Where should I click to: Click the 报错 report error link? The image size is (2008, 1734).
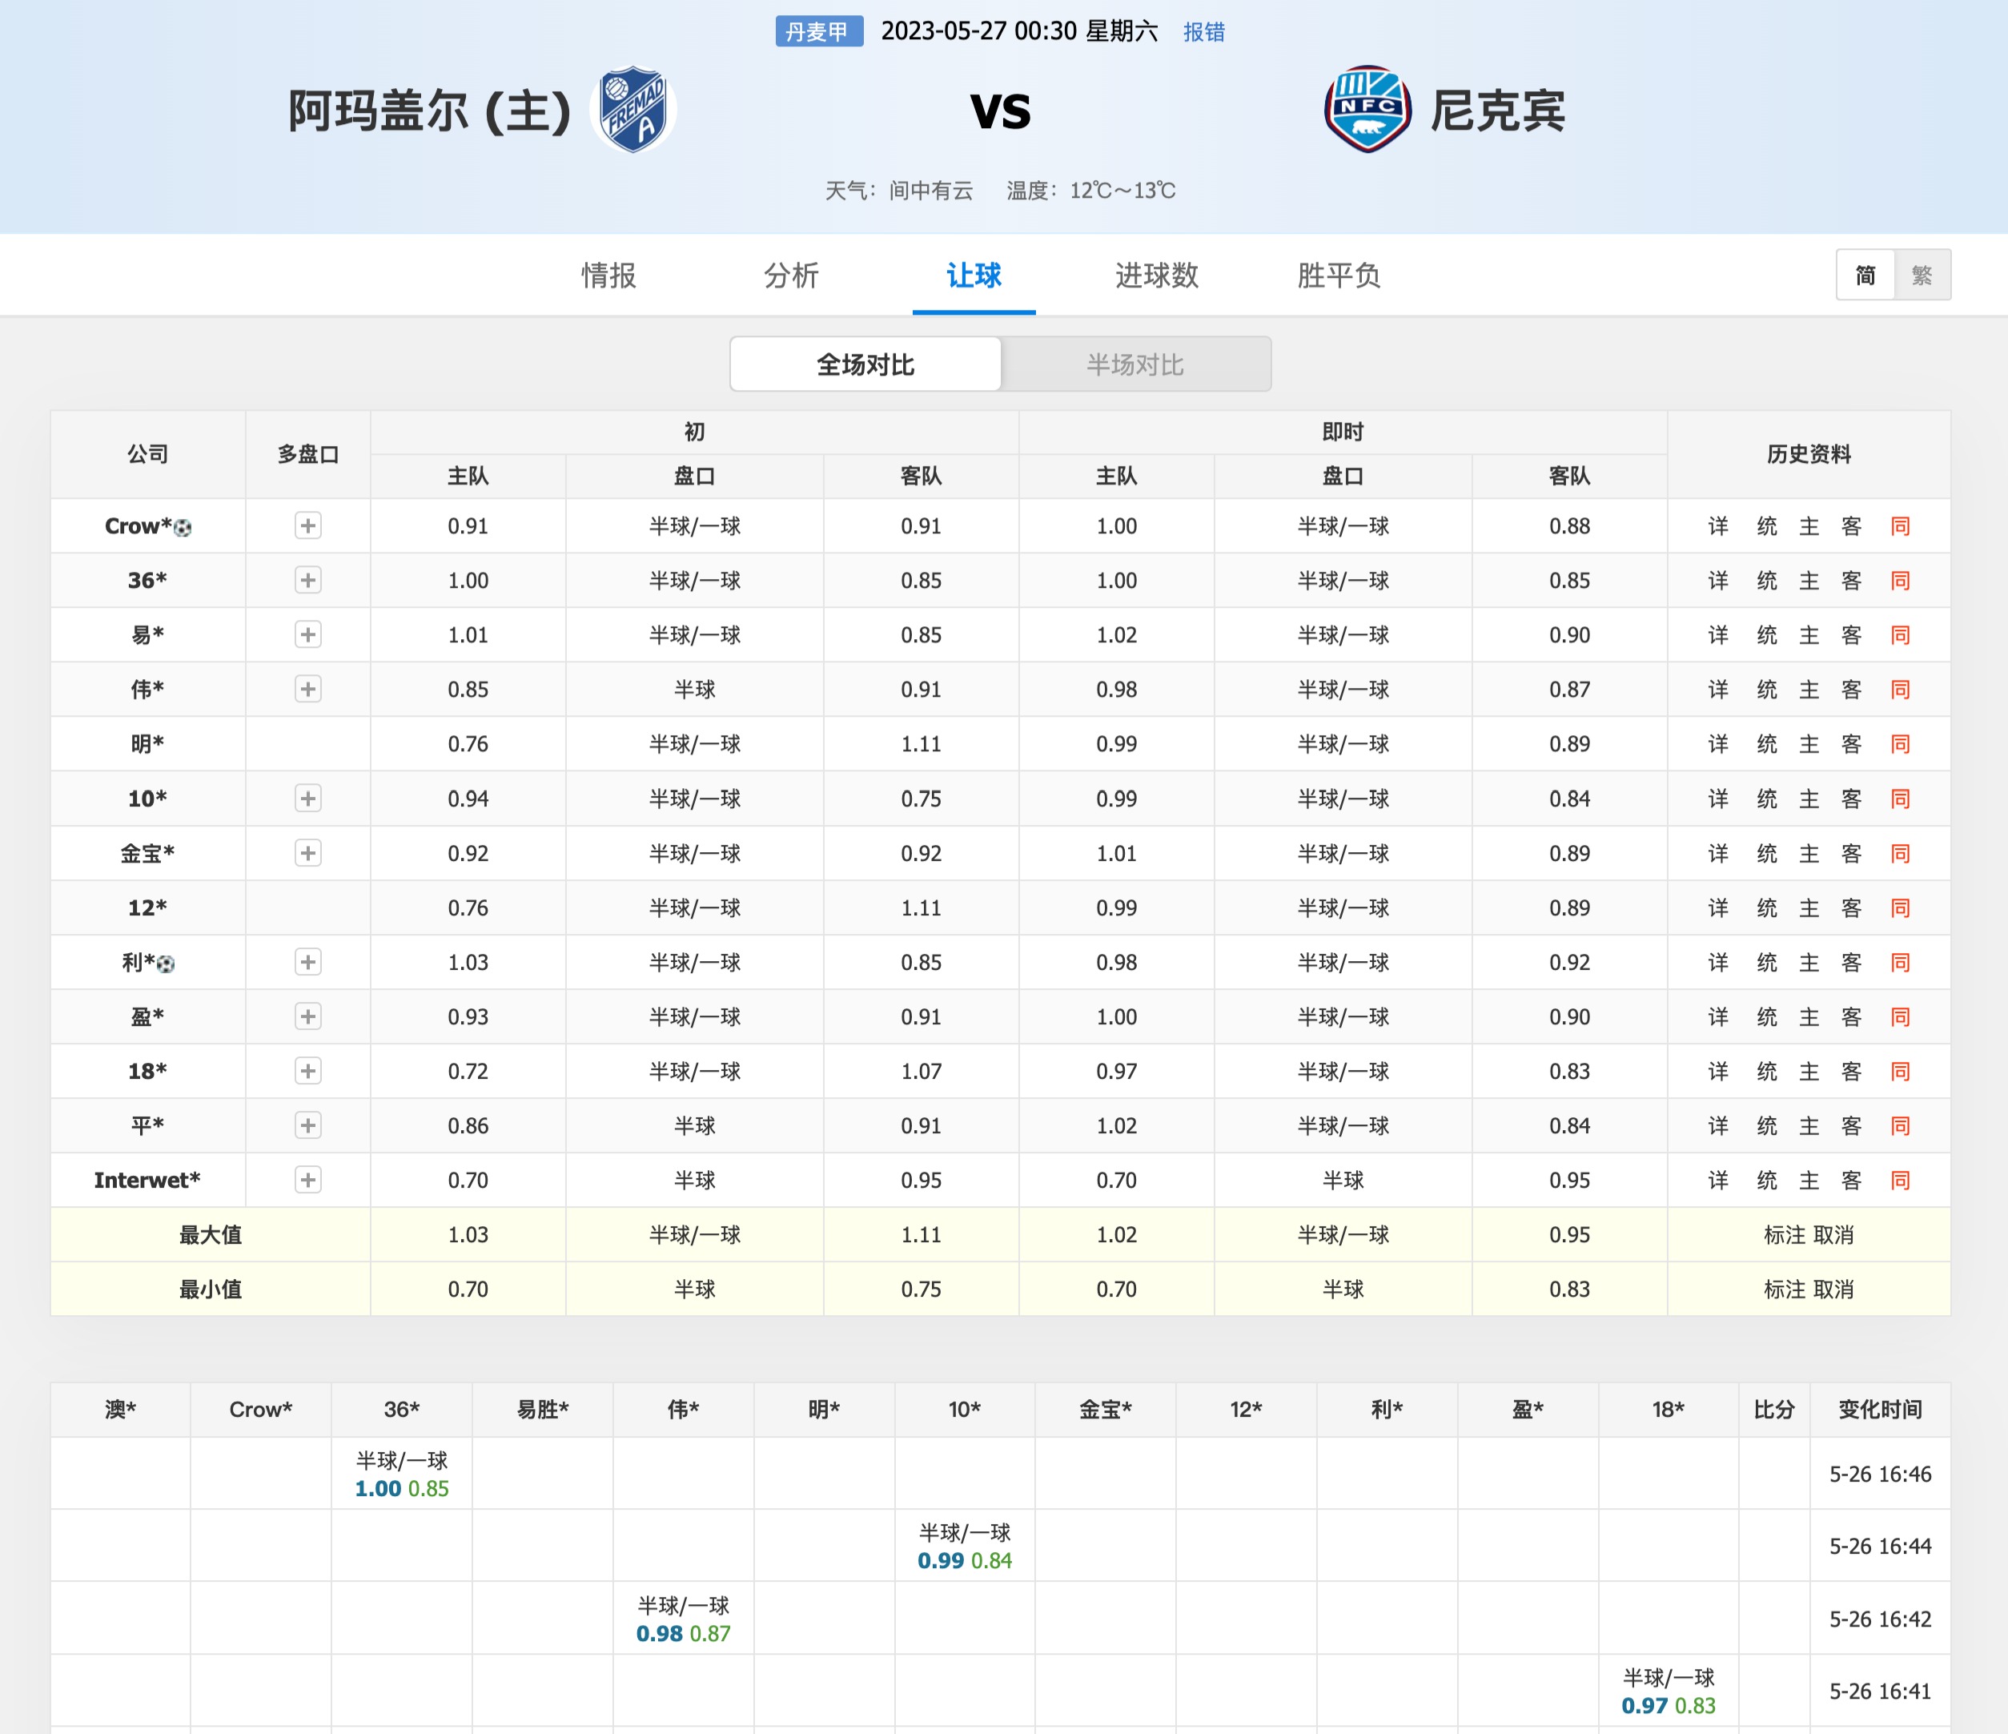[x=1203, y=32]
